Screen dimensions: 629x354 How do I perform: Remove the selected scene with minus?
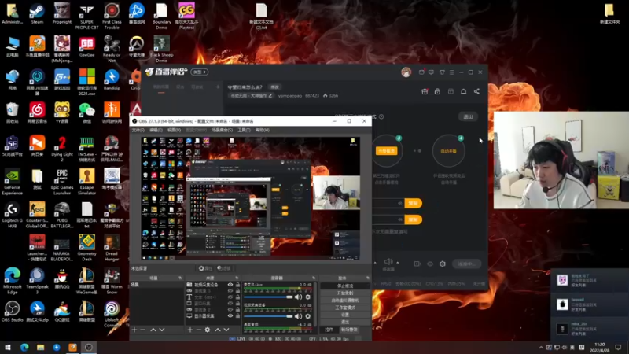[x=143, y=330]
